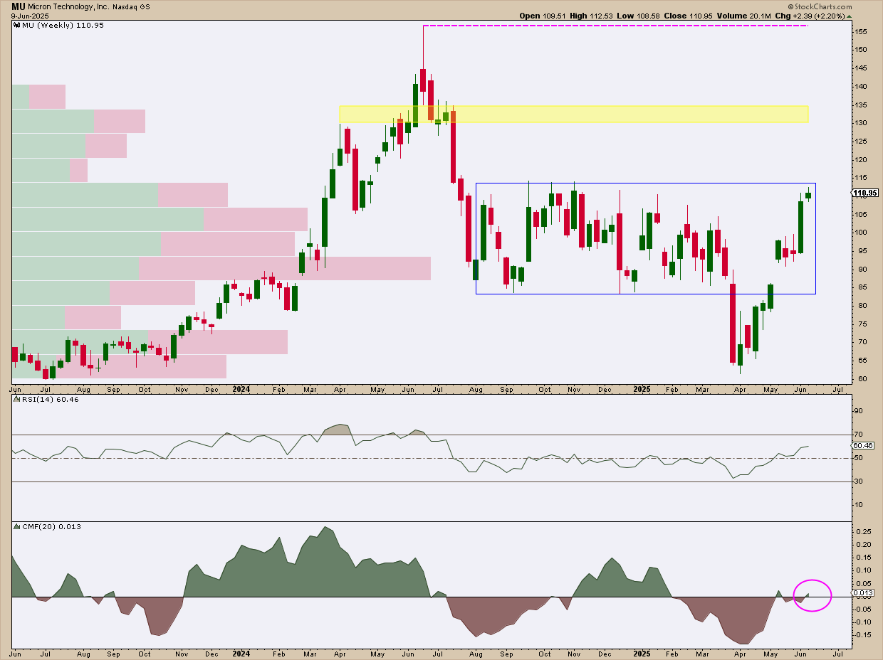
Task: Click the MU ticker symbol in the header
Action: 18,6
